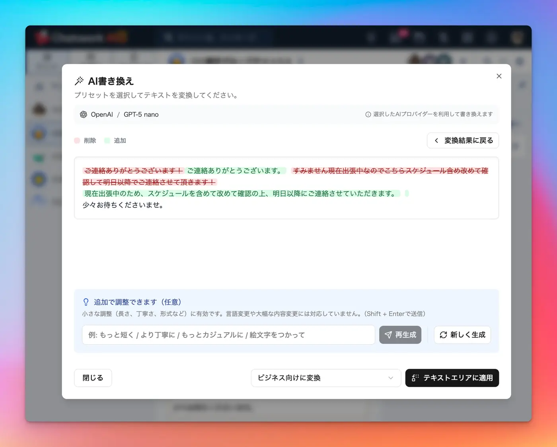Click the magic wand icon beside AI書き換え

pos(79,81)
